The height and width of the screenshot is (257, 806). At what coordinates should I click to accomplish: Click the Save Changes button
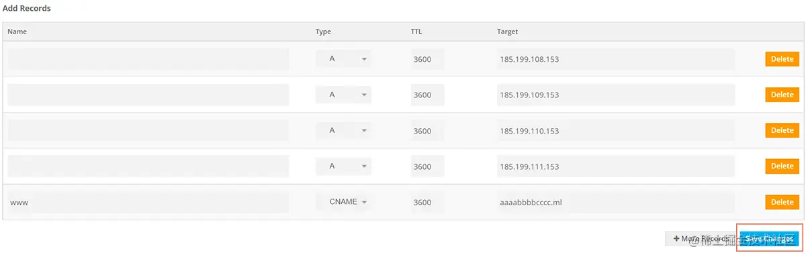click(x=769, y=238)
